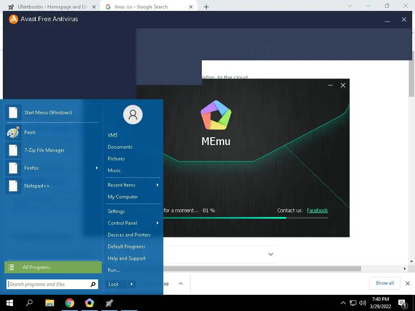Open Default Programs
The height and width of the screenshot is (311, 415).
(126, 247)
